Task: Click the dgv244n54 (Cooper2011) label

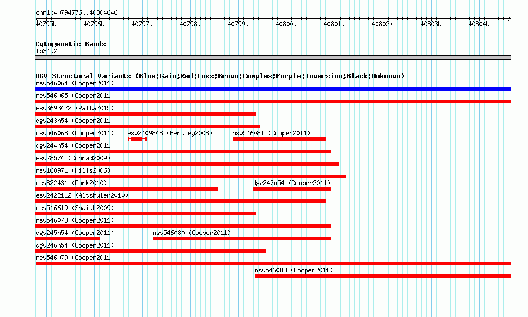Action: (75, 145)
